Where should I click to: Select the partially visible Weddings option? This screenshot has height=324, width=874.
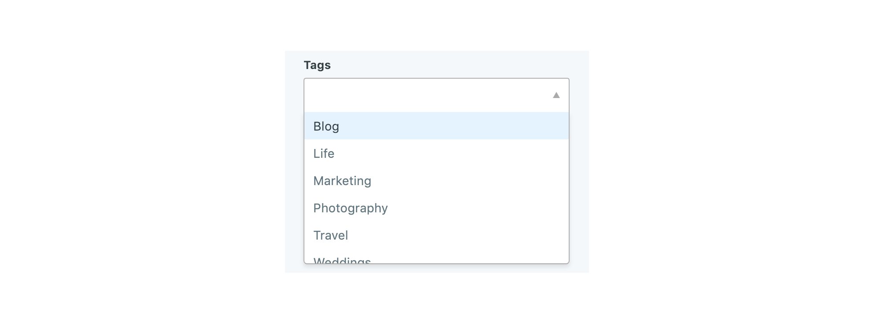click(342, 260)
